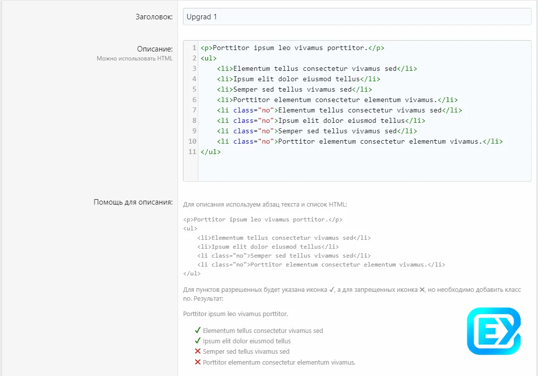Click the opening <ul> tag on line 2
Viewport: 538px width, 376px height.
point(209,58)
